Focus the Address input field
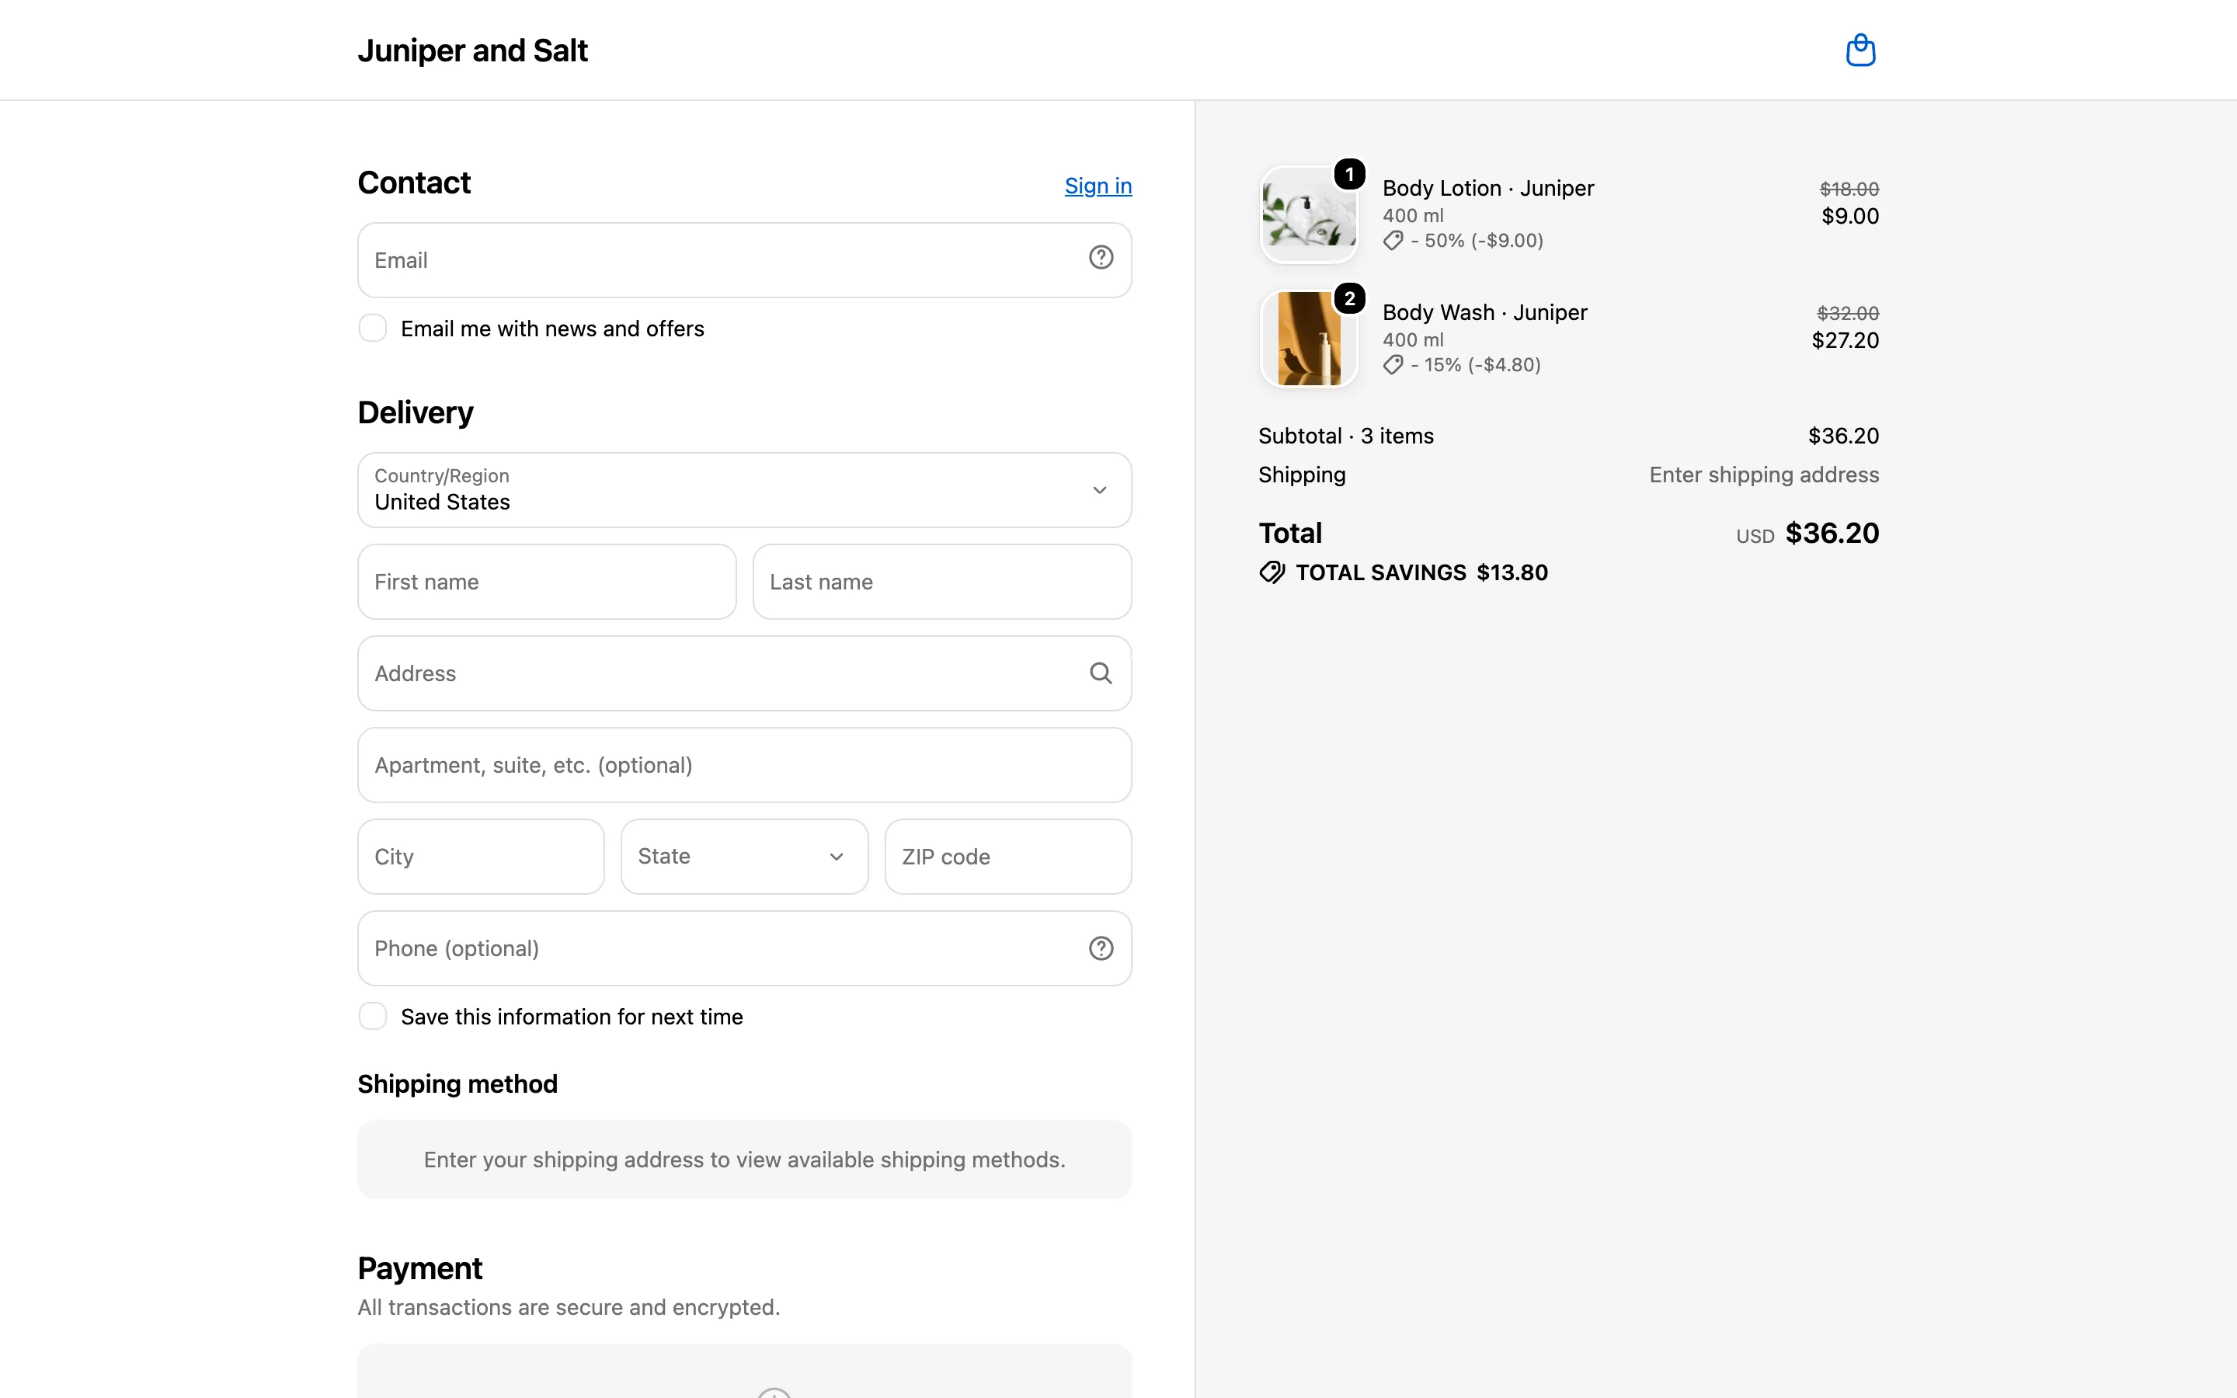 coord(744,673)
